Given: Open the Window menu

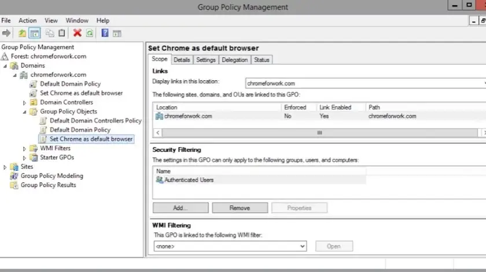Looking at the screenshot, I should [x=77, y=20].
